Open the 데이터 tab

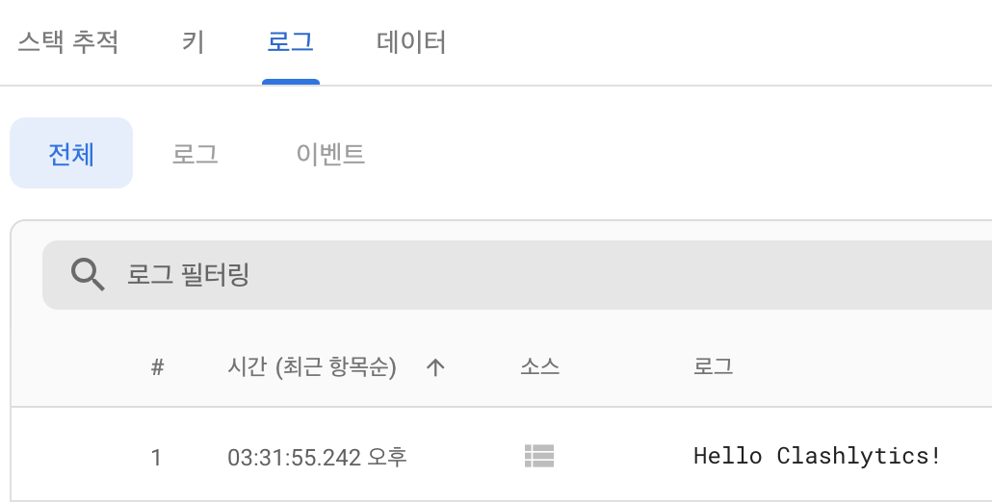pos(411,42)
